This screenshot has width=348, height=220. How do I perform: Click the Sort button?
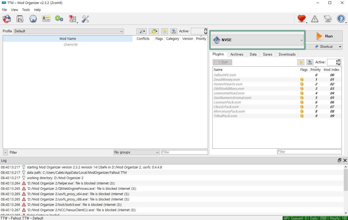coord(222,62)
